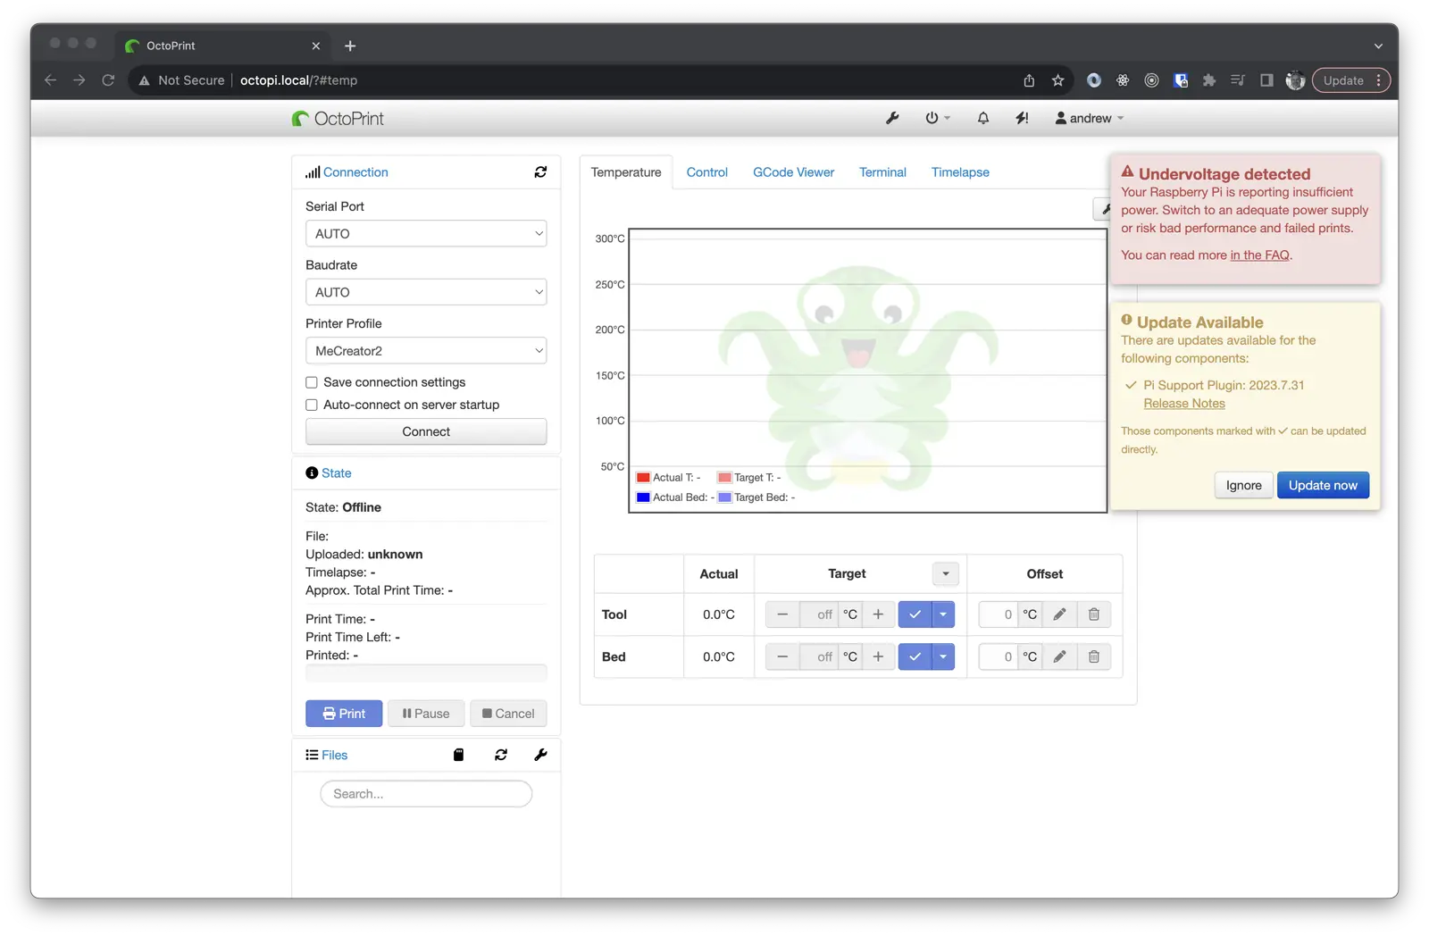The image size is (1429, 936).
Task: Click the SD card icon in Files
Action: (458, 755)
